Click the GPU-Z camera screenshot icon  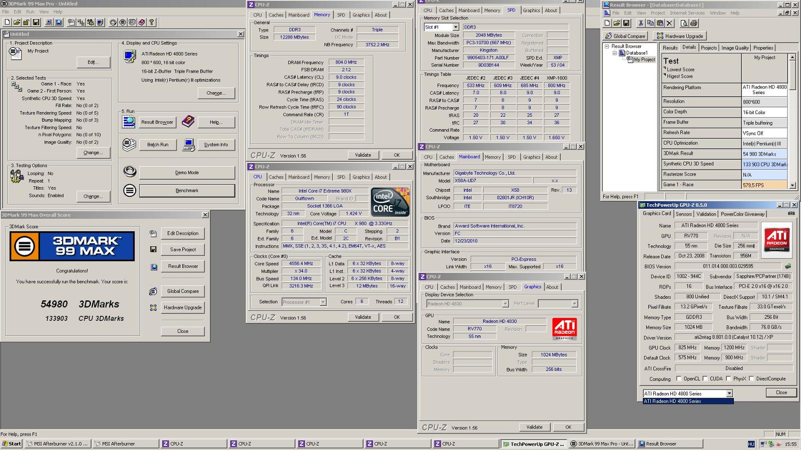pyautogui.click(x=791, y=213)
